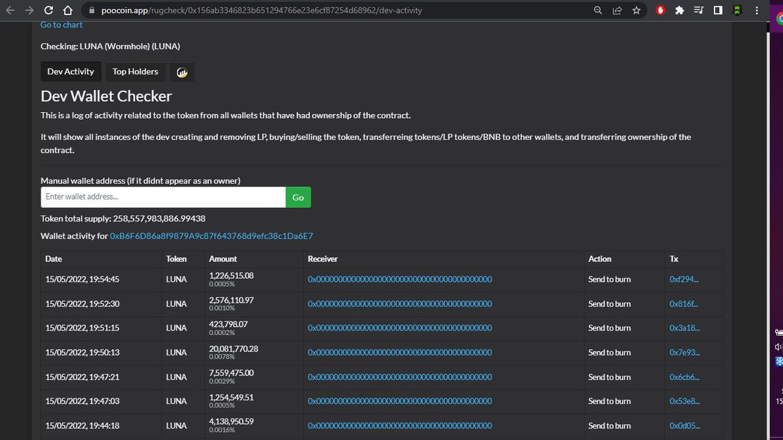This screenshot has height=440, width=783.
Task: Open the Extensions puzzle menu
Action: pyautogui.click(x=680, y=10)
